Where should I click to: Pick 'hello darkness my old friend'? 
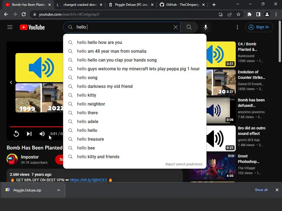[x=135, y=86]
